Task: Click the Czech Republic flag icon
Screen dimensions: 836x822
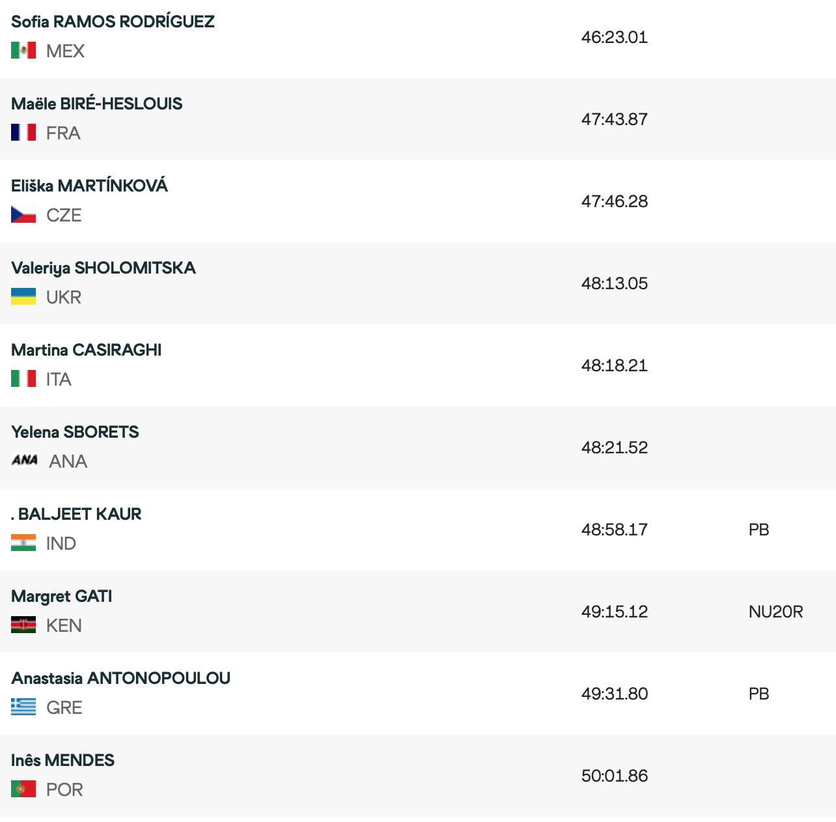Action: pyautogui.click(x=23, y=214)
